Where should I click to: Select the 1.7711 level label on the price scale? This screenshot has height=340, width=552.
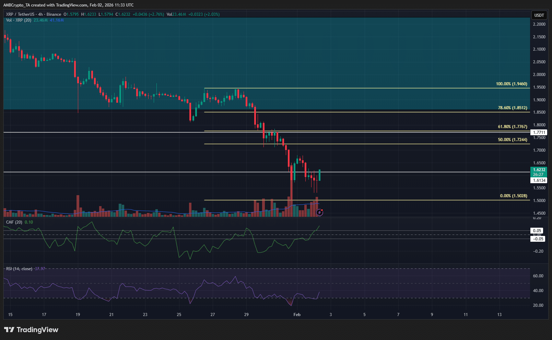point(539,132)
